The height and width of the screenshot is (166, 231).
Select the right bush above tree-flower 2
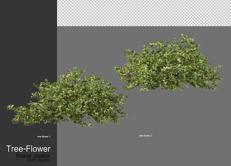(167, 63)
